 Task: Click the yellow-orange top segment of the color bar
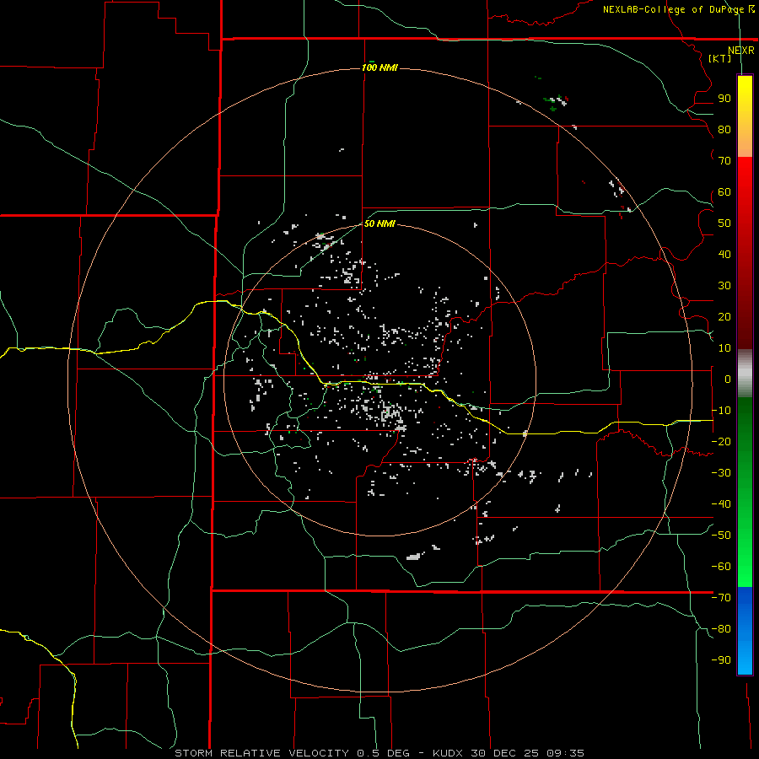(x=745, y=116)
